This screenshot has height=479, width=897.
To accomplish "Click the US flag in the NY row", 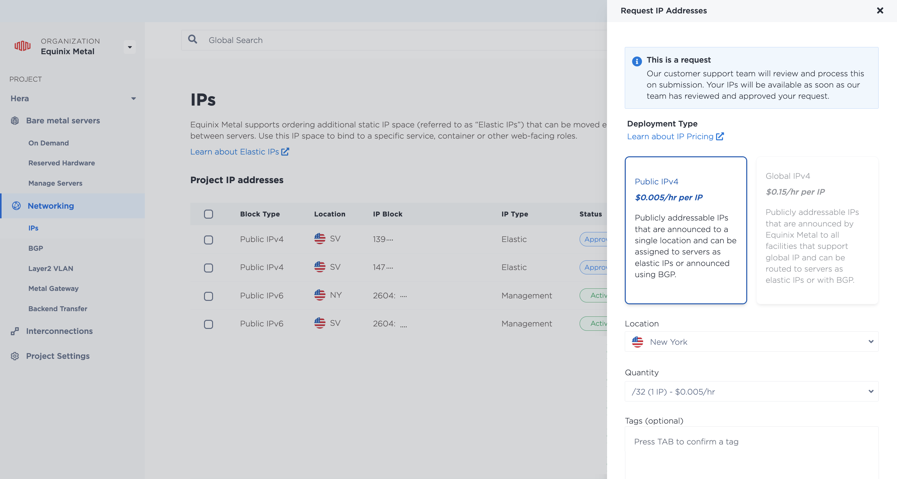I will coord(320,295).
